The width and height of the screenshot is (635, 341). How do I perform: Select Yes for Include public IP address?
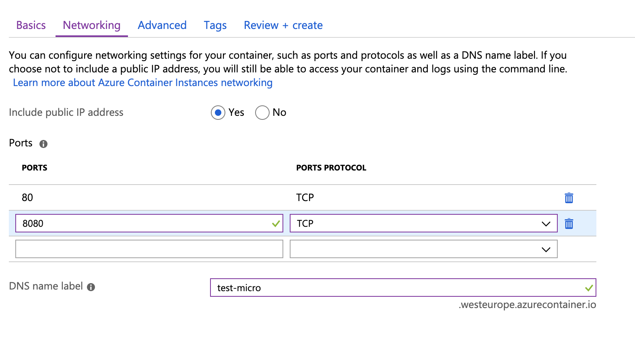pos(218,113)
